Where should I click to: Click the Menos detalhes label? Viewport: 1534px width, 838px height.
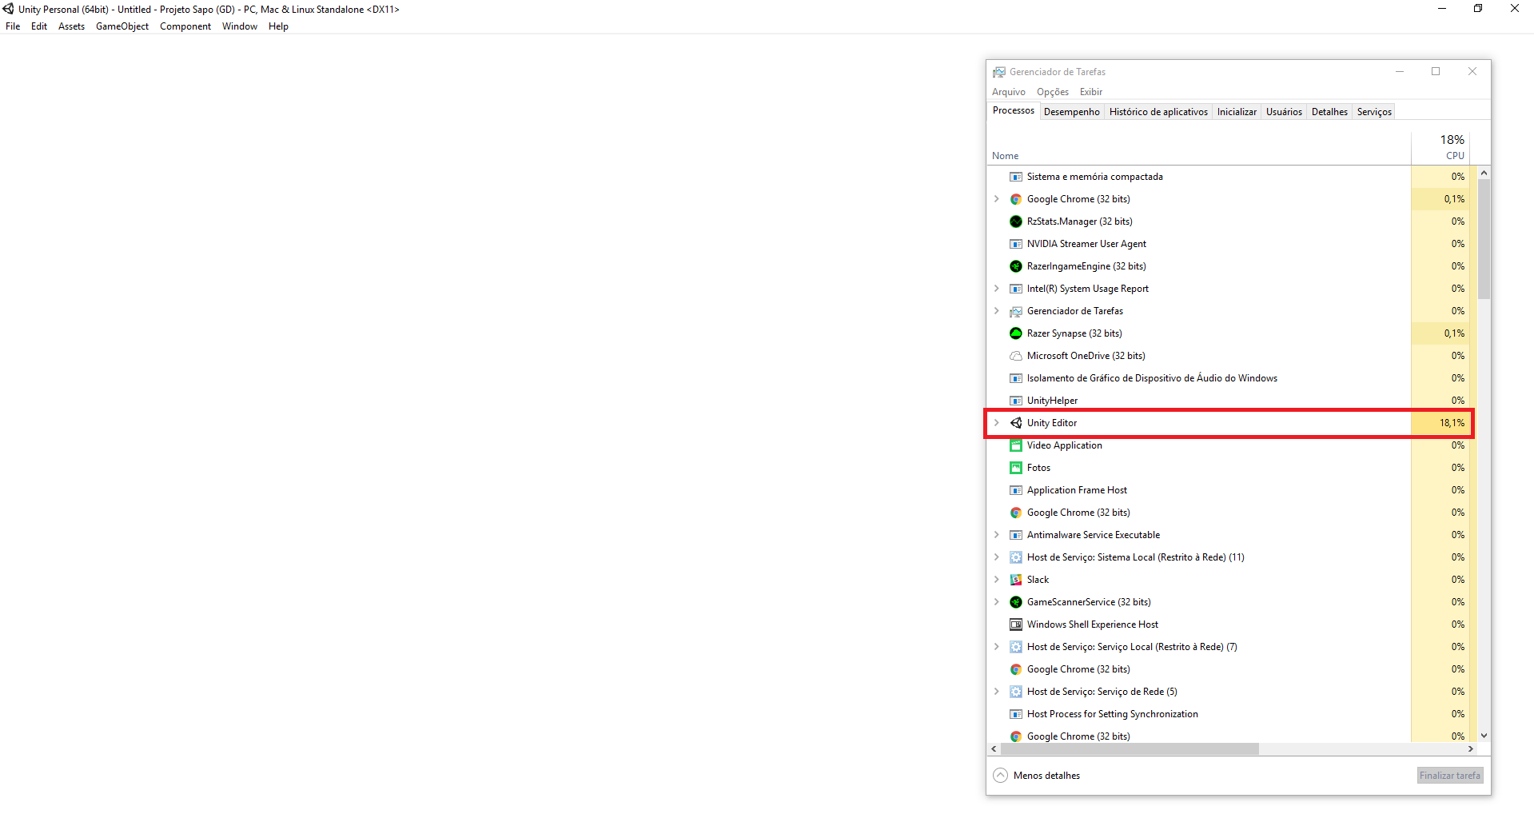pyautogui.click(x=1046, y=776)
